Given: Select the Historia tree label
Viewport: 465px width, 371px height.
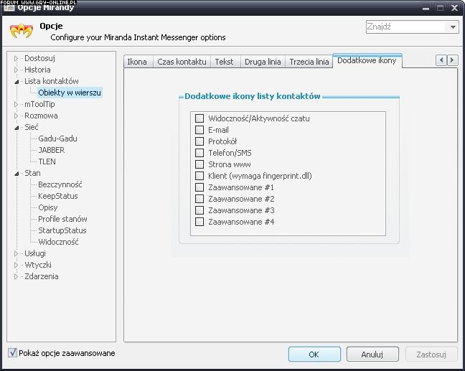Looking at the screenshot, I should tap(37, 70).
